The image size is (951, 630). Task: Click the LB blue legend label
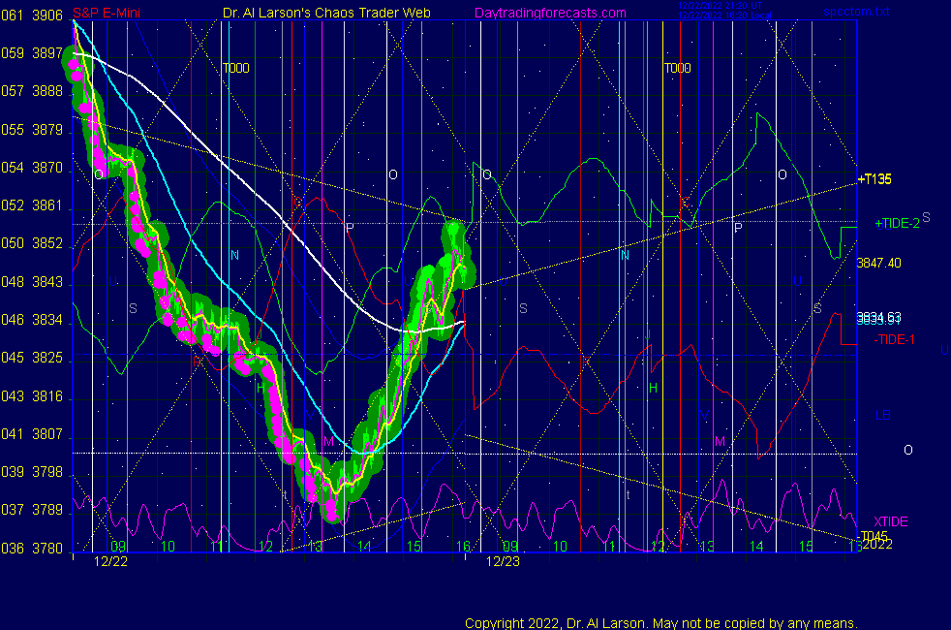pos(882,415)
